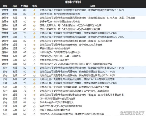
Task: Click the T1等级 column header
Action: coord(25,6)
